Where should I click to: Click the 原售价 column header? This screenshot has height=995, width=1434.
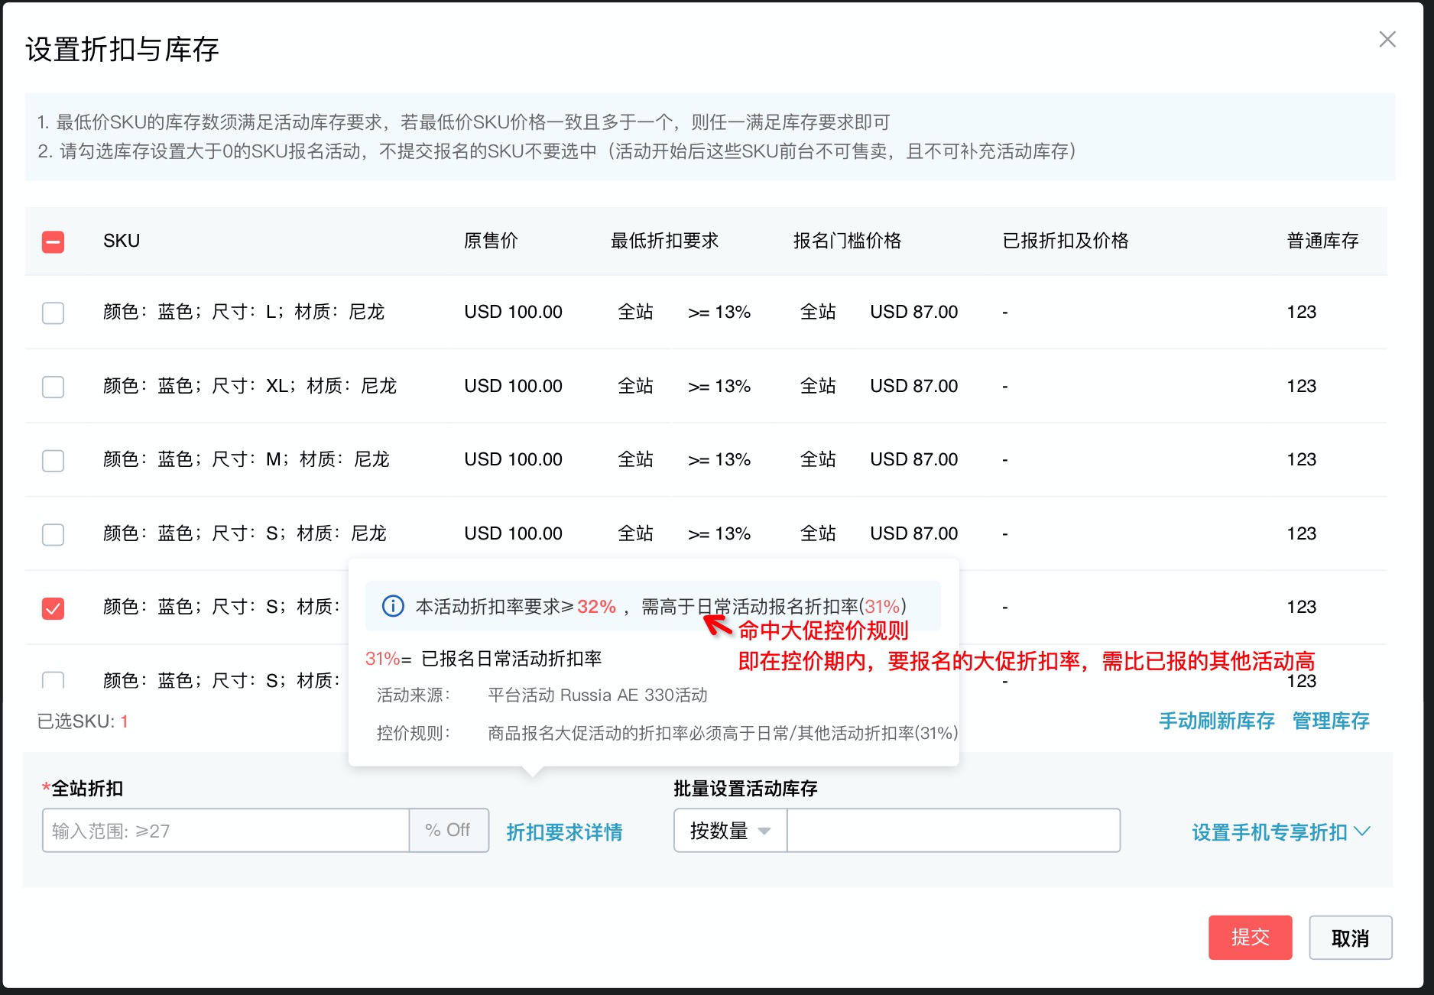coord(491,241)
